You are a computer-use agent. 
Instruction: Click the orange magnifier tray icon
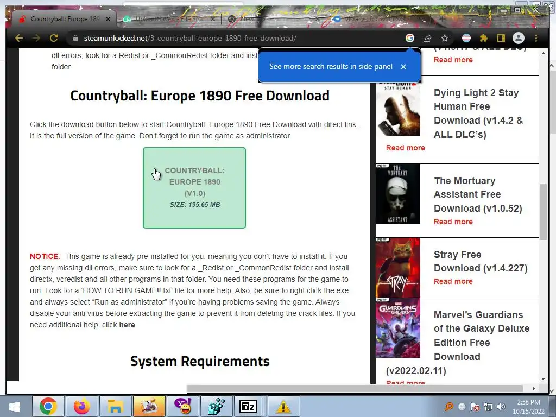pos(449,407)
